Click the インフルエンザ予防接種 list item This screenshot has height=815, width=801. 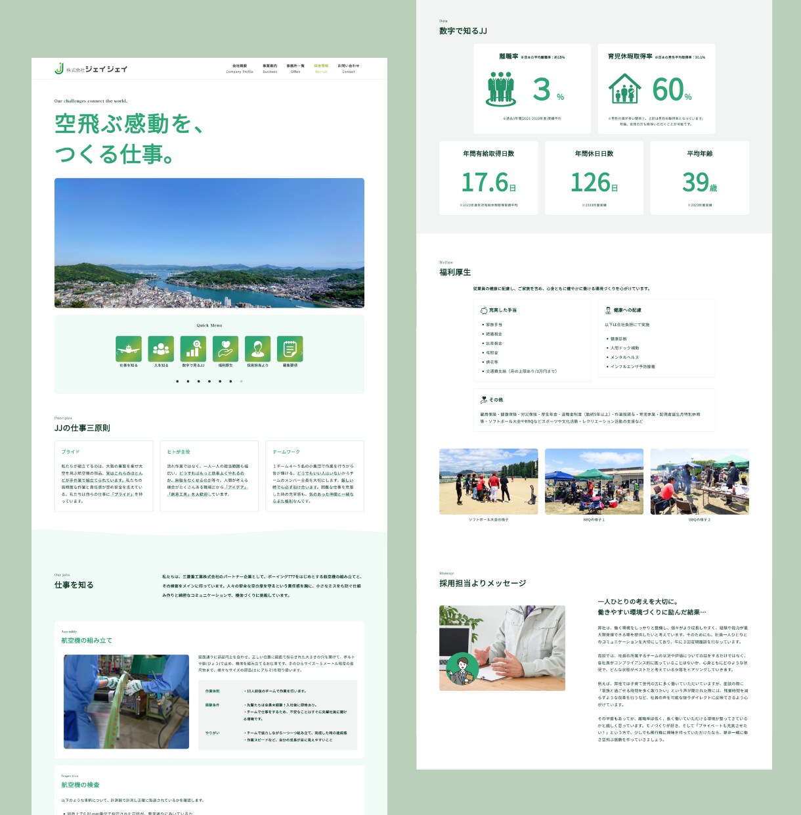[633, 367]
